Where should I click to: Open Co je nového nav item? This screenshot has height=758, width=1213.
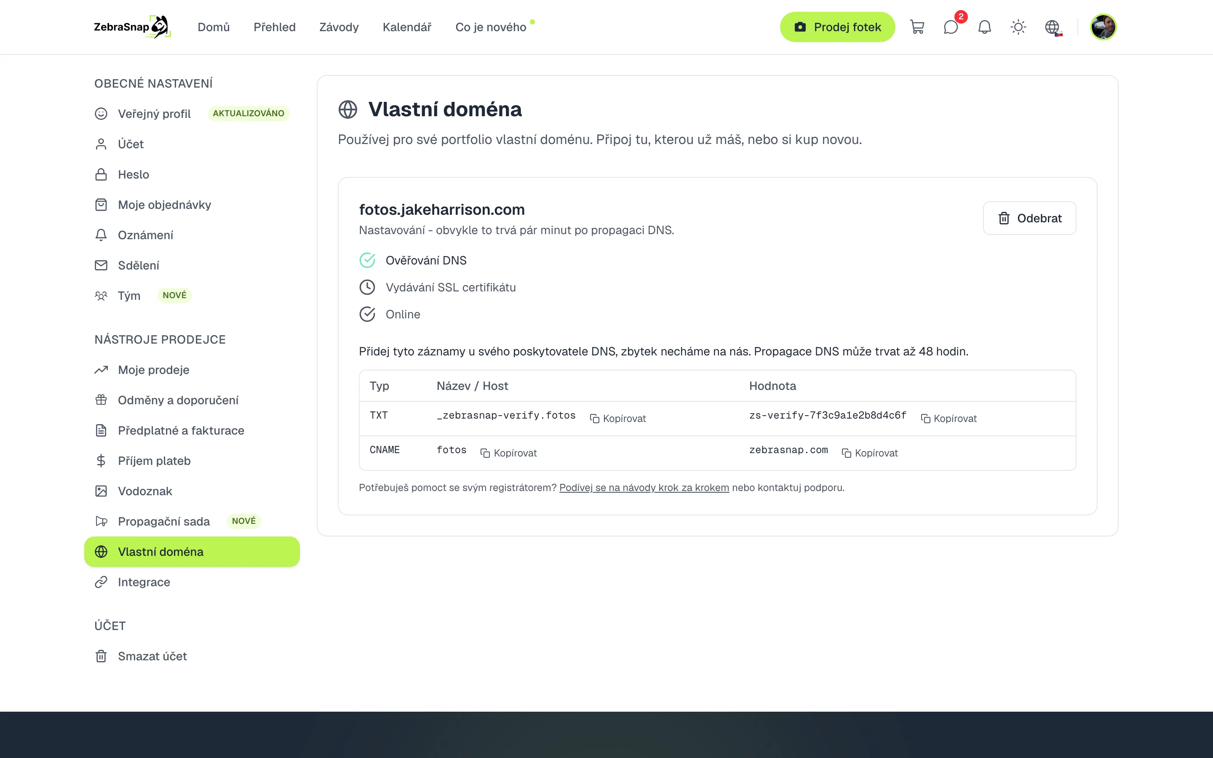pos(491,27)
